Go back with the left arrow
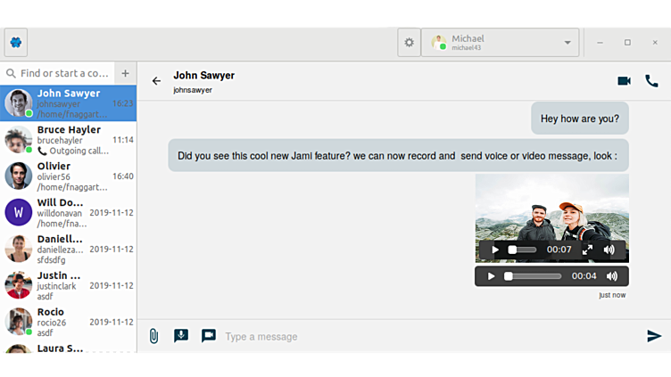Image resolution: width=671 pixels, height=377 pixels. pyautogui.click(x=157, y=81)
